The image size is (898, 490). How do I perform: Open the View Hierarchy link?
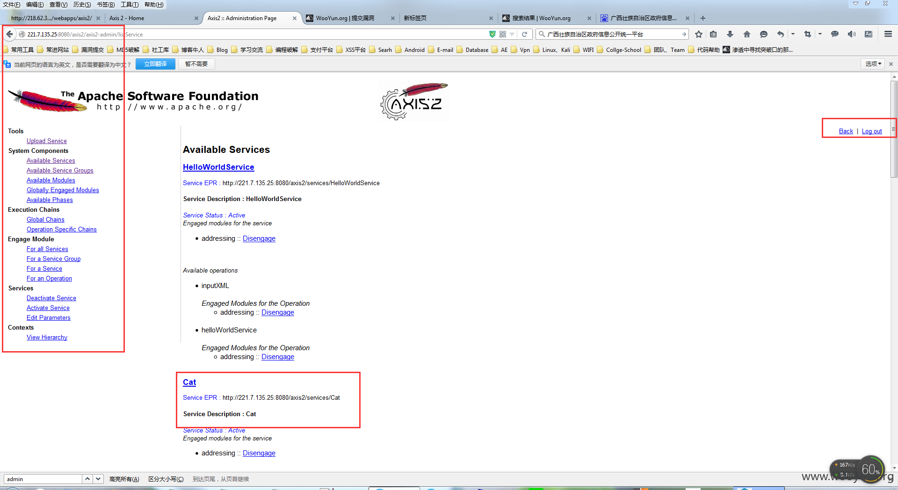point(47,337)
